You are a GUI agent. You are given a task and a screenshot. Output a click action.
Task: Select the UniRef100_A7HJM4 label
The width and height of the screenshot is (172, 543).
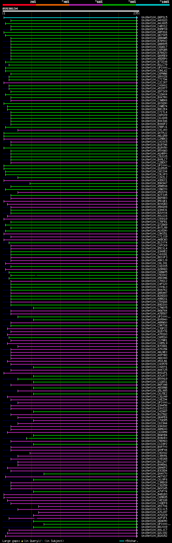click(154, 349)
